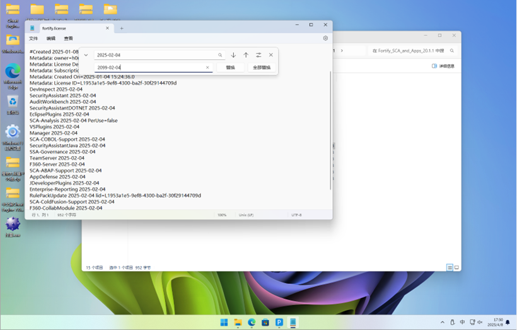Click the Notepad vertical scrollbar
The height and width of the screenshot is (330, 517).
pyautogui.click(x=330, y=130)
